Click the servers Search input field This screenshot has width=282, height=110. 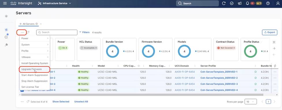[x=57, y=32]
